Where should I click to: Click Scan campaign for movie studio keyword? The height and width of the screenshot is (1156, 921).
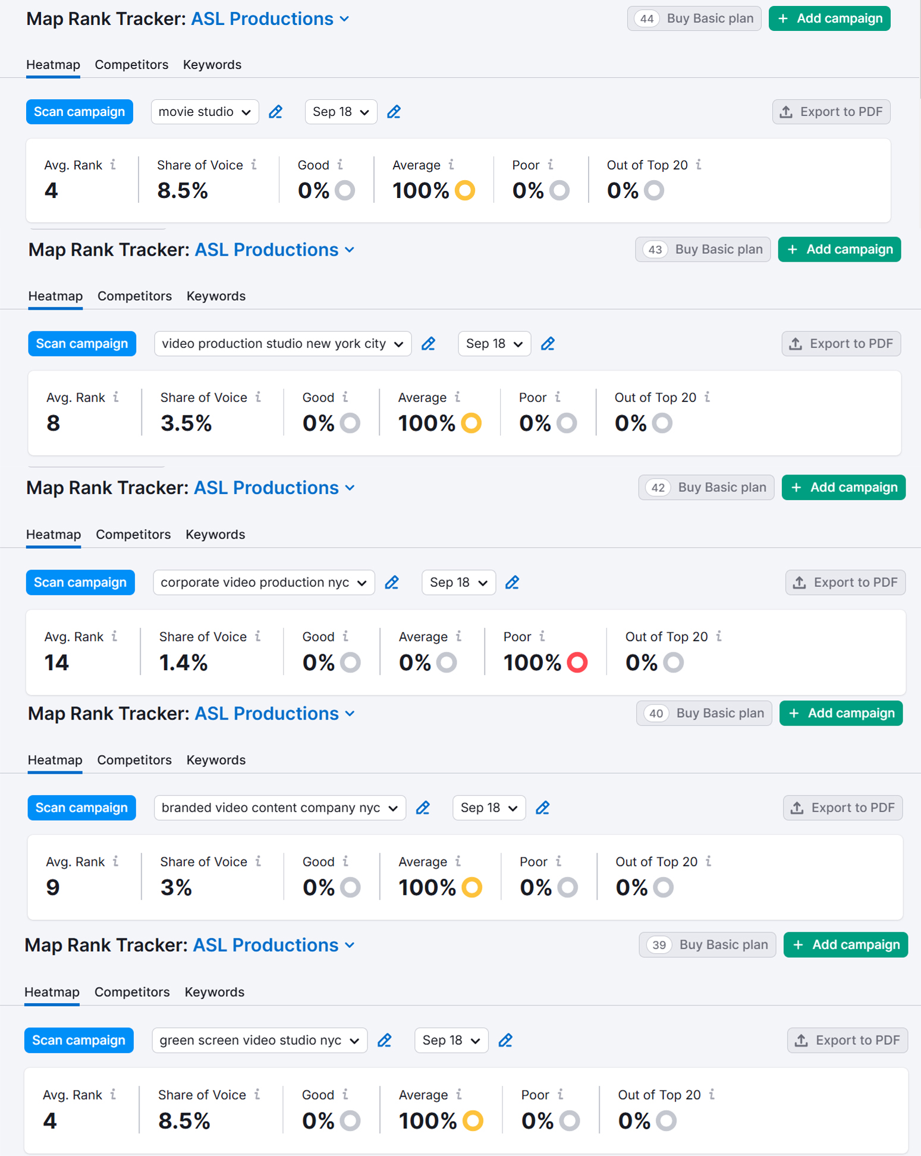(x=79, y=112)
